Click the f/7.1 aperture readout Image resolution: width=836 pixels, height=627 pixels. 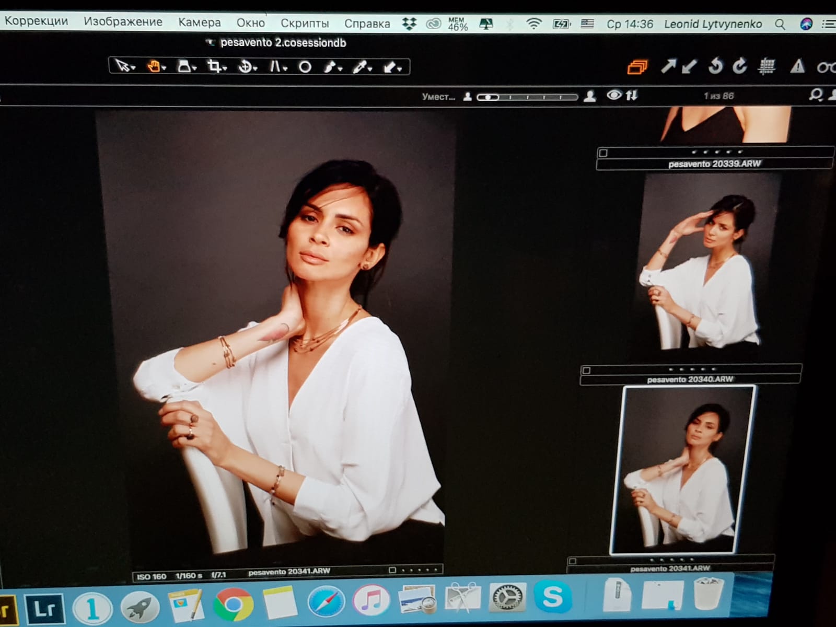(218, 575)
